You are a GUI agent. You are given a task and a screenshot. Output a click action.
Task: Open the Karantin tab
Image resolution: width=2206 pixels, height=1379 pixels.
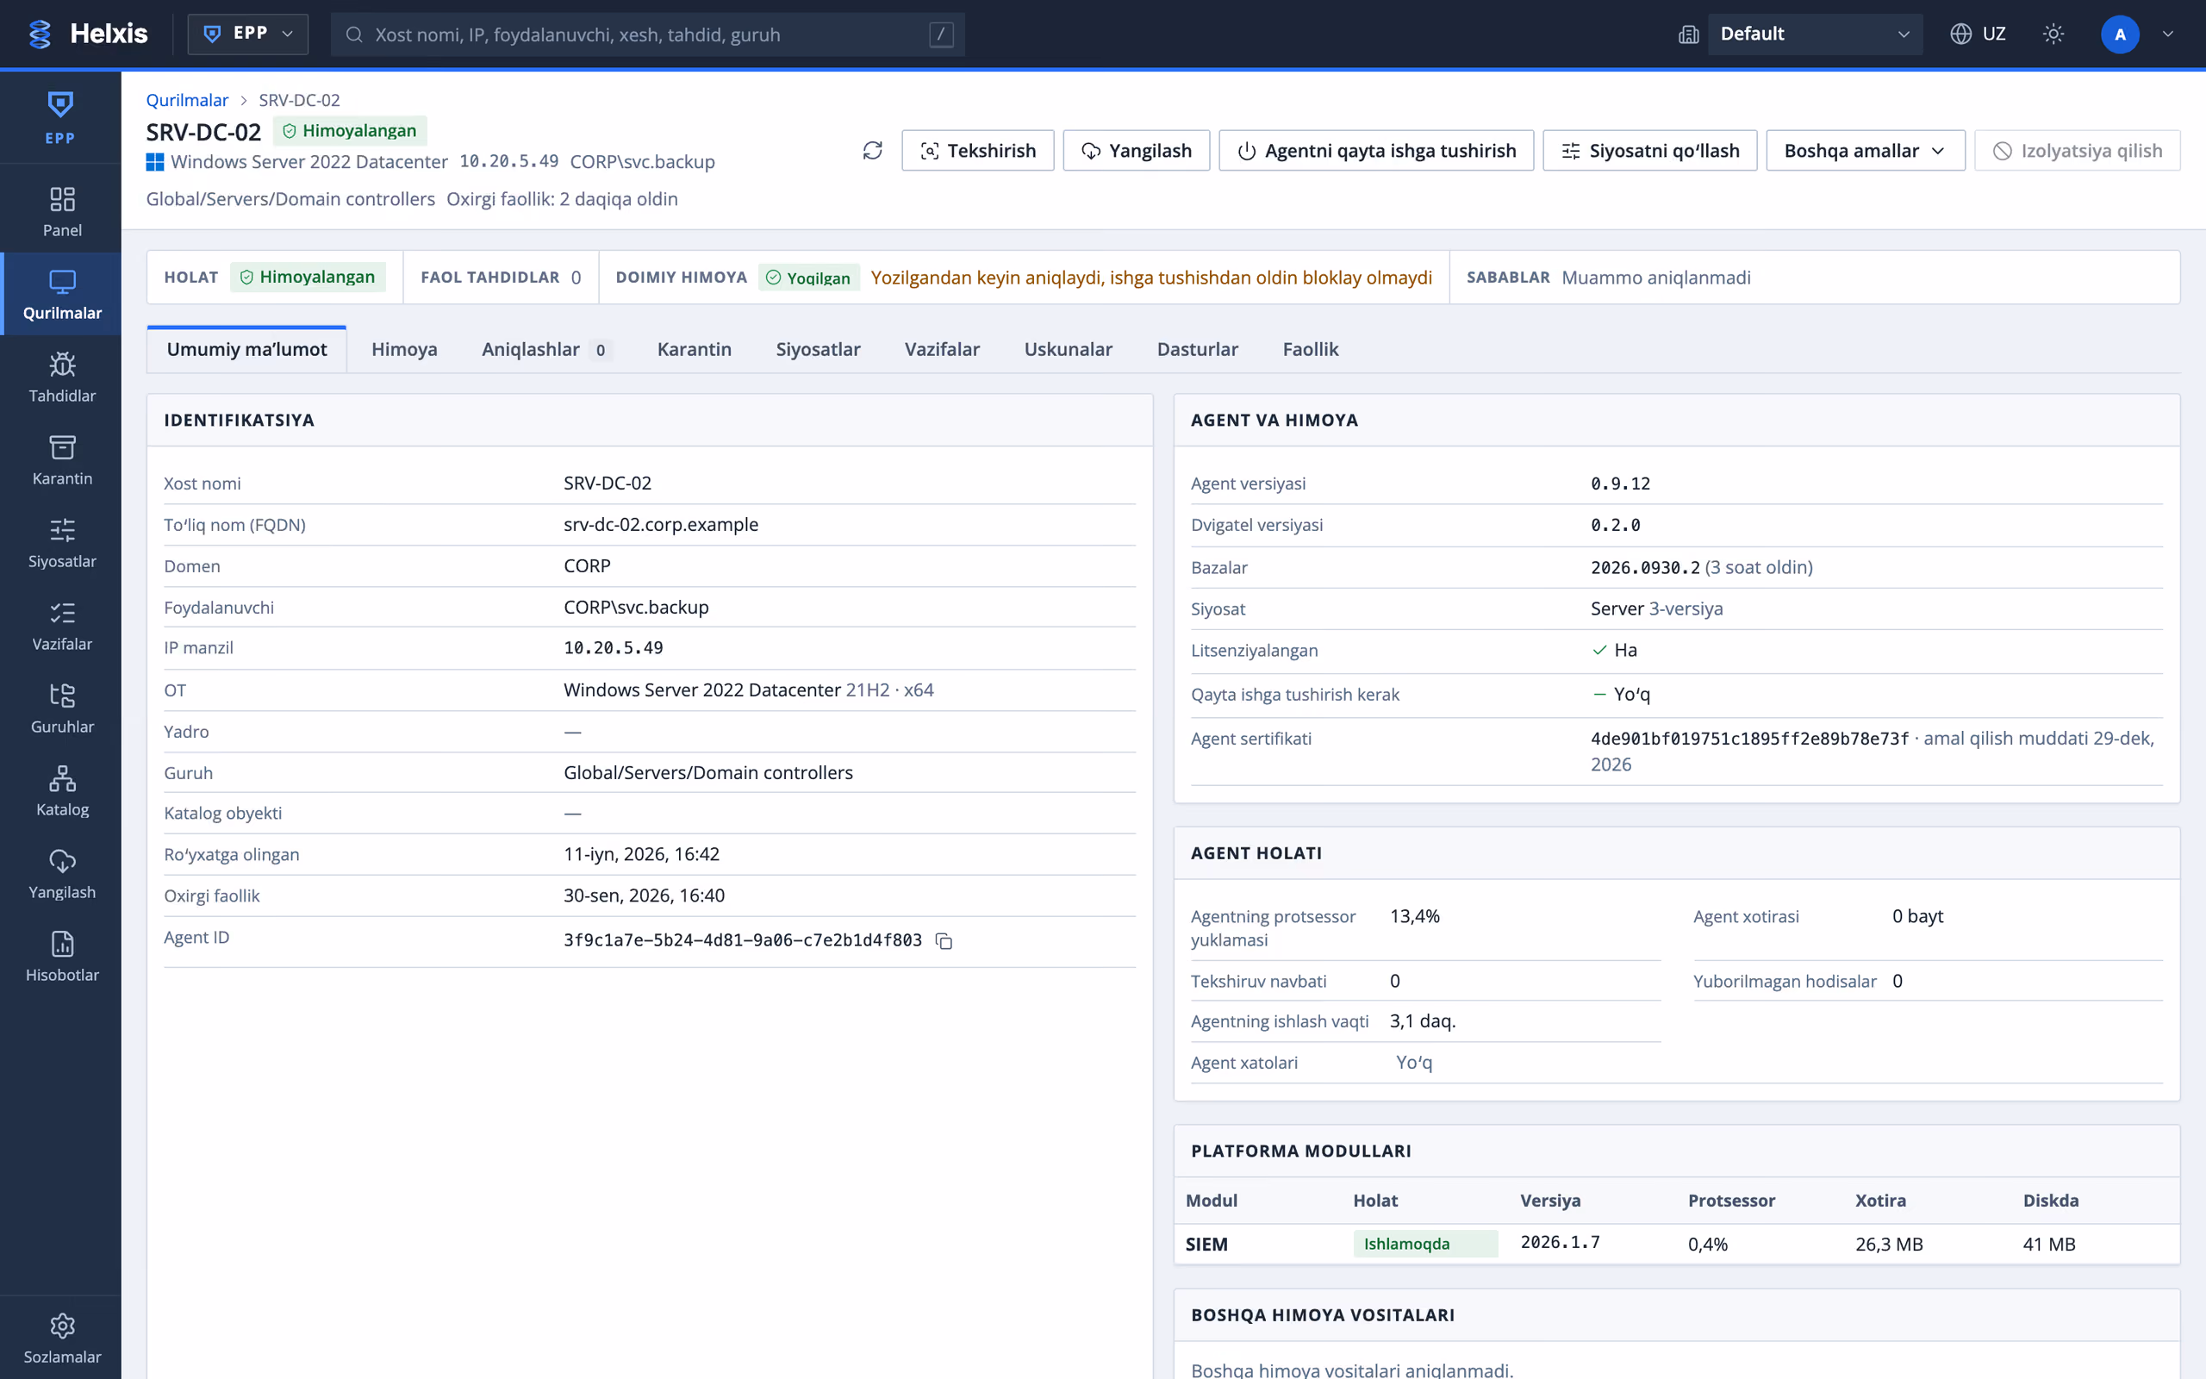tap(694, 349)
